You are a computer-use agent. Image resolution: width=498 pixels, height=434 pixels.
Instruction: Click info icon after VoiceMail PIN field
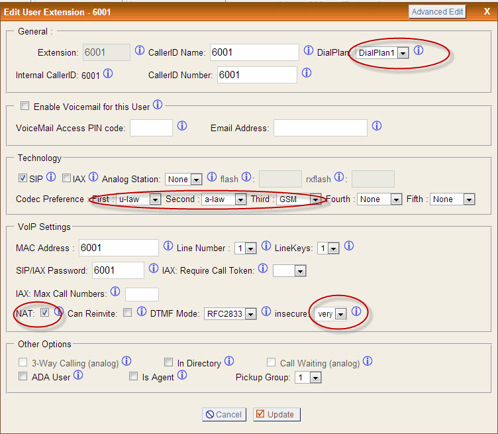[x=182, y=126]
